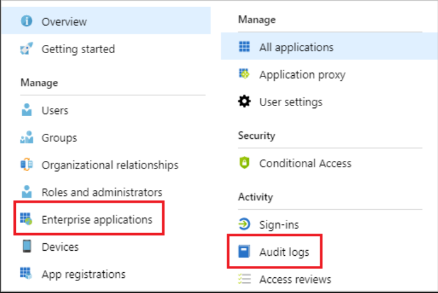Select the Devices phone icon

(x=27, y=247)
